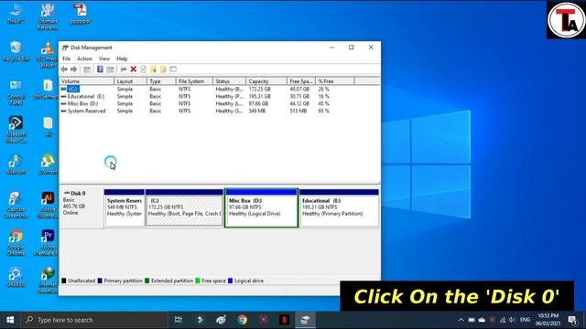586x329 pixels.
Task: Select the Misc Box (D:) partition block
Action: click(261, 207)
